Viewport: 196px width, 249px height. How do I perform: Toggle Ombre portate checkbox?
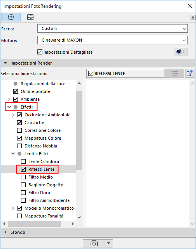16,91
